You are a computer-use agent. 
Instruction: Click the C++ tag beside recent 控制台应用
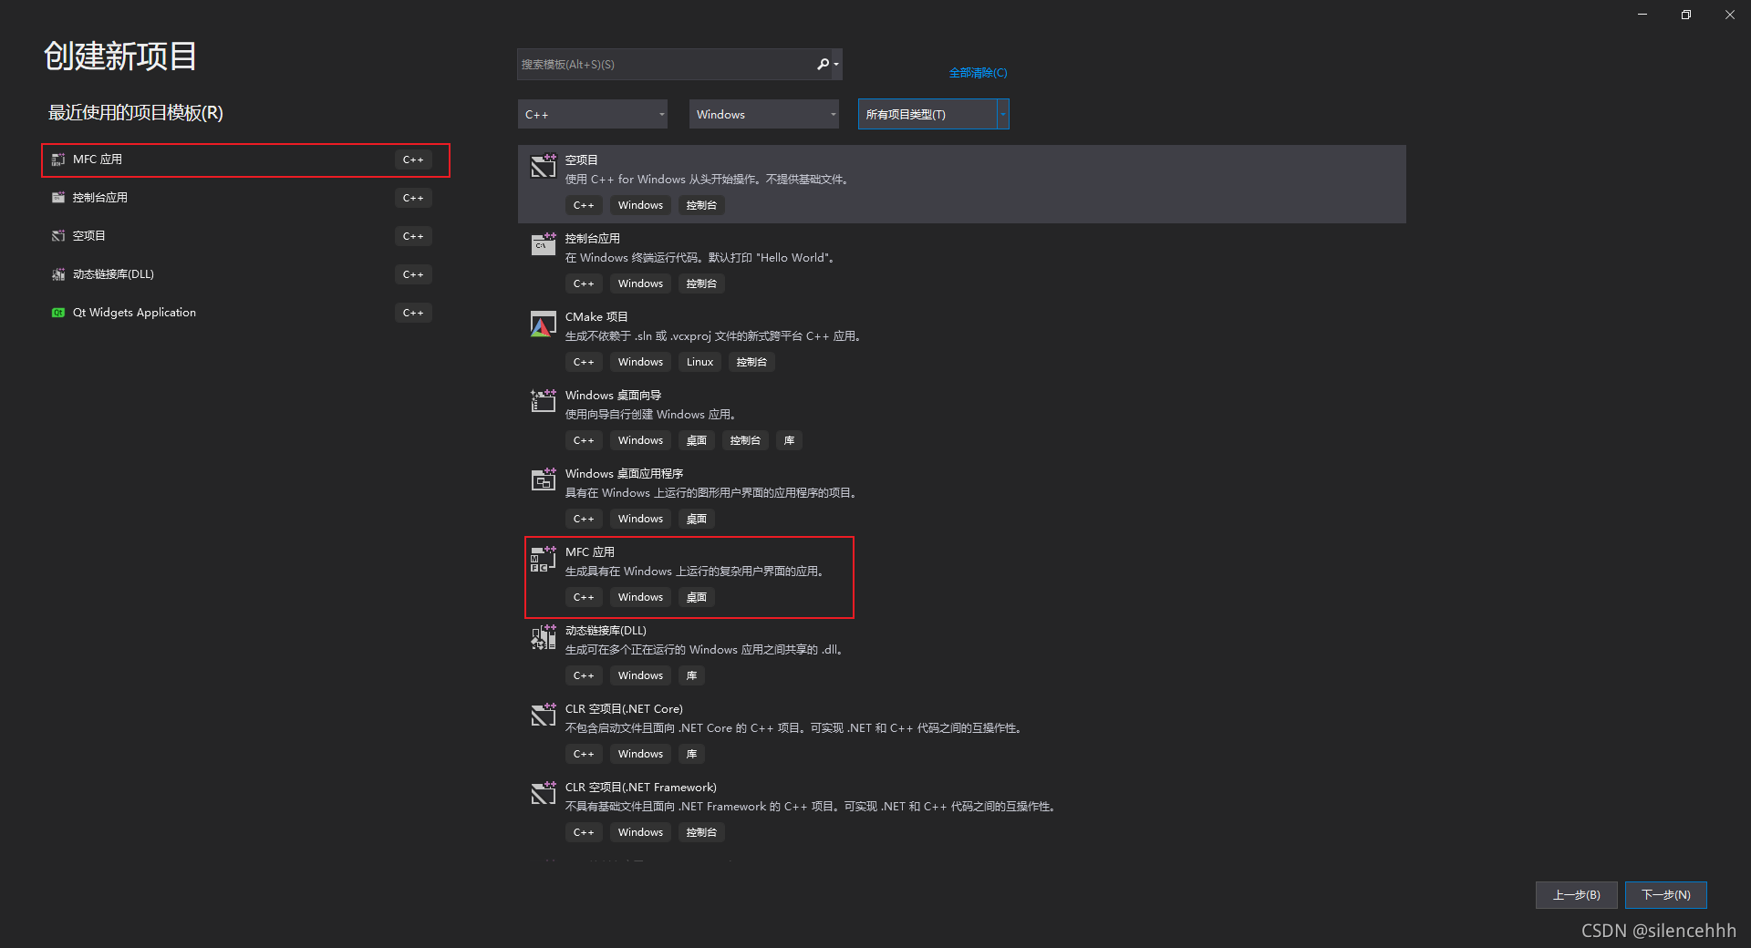(x=413, y=198)
